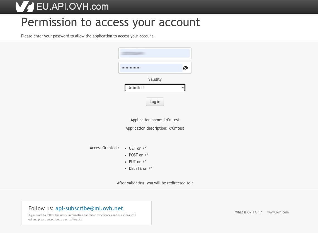Open the api-subscribe@ml.ovh.net mailing list link
The width and height of the screenshot is (318, 233).
89,208
